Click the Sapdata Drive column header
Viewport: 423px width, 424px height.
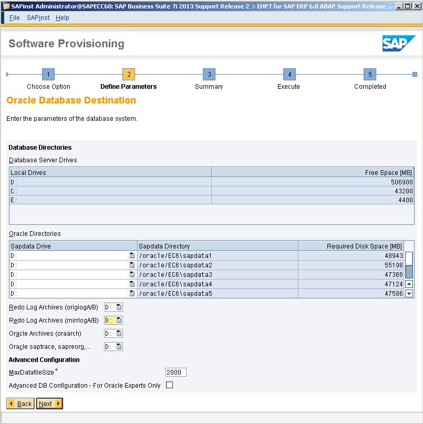point(73,246)
